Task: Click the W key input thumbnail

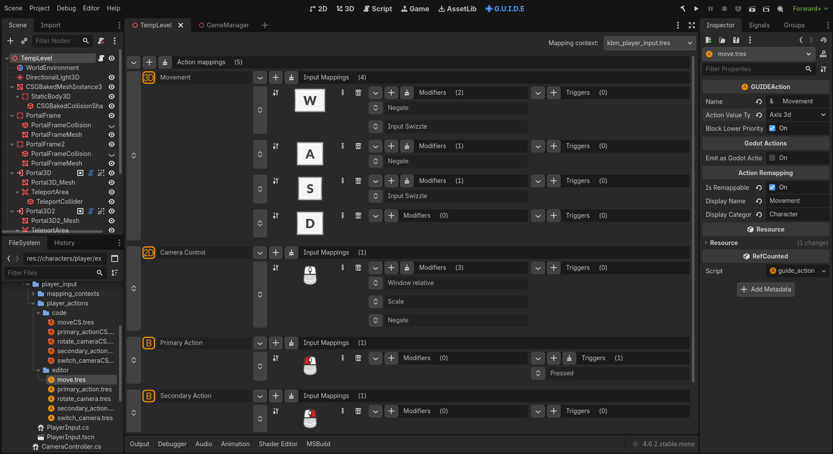Action: 310,101
